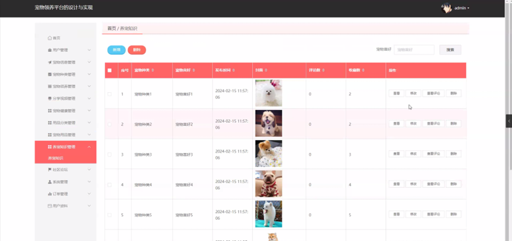
Task: Expand 宠物种类管理 with its chevron
Action: click(x=89, y=74)
